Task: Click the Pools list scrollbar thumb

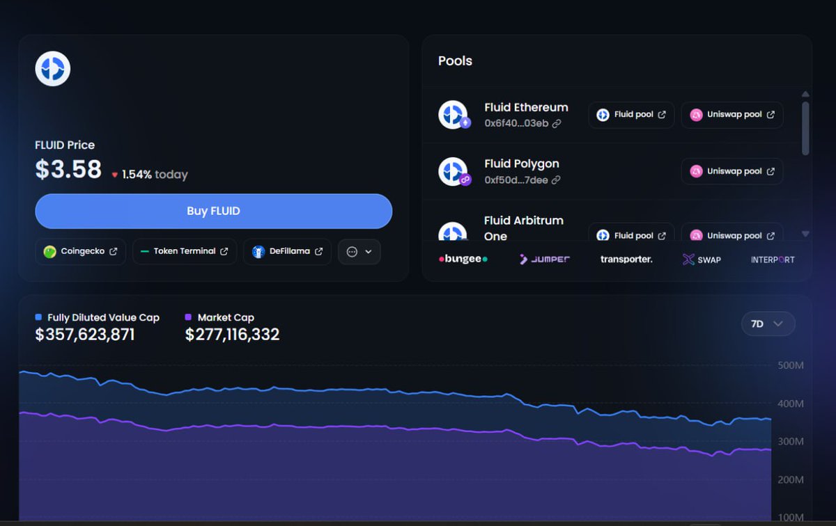Action: pyautogui.click(x=805, y=128)
